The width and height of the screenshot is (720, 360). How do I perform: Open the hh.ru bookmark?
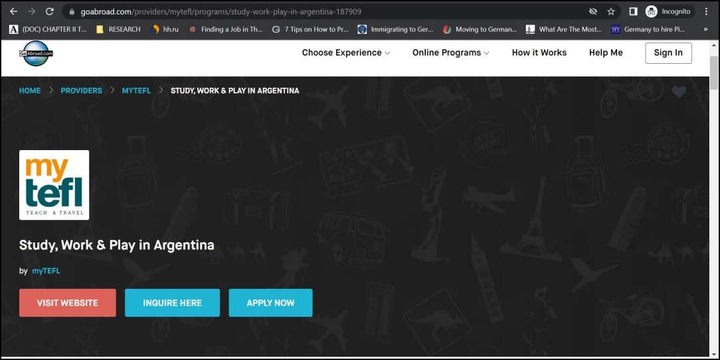pyautogui.click(x=165, y=29)
